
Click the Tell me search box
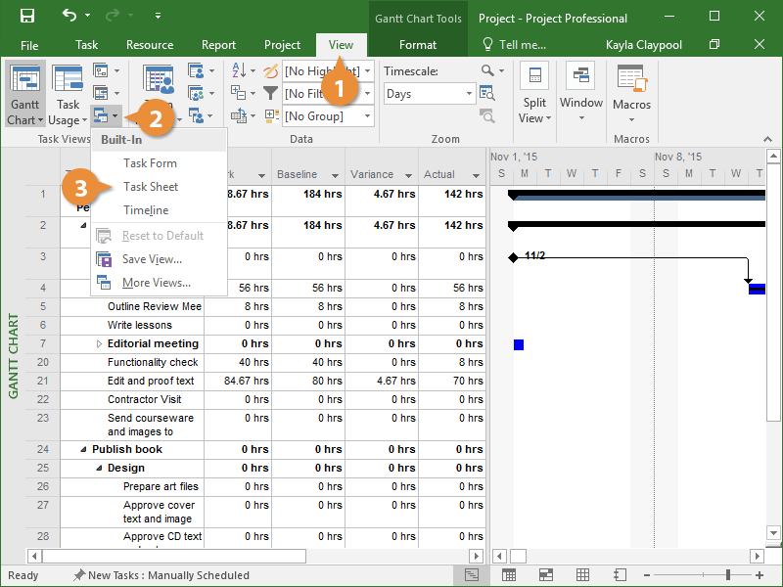(522, 45)
